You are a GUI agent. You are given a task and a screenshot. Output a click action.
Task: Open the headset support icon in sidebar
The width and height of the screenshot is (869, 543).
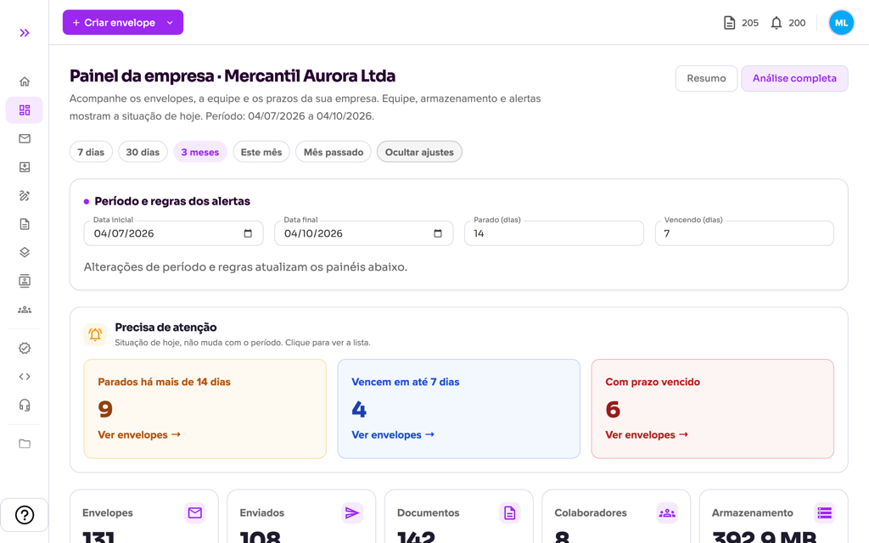[x=25, y=405]
